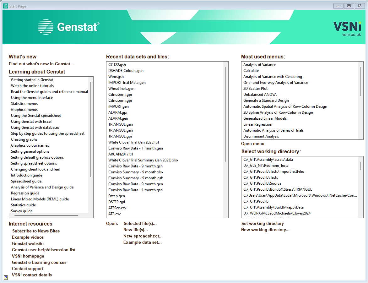Select Graphics colour names entry
The image size is (368, 283).
click(x=30, y=145)
